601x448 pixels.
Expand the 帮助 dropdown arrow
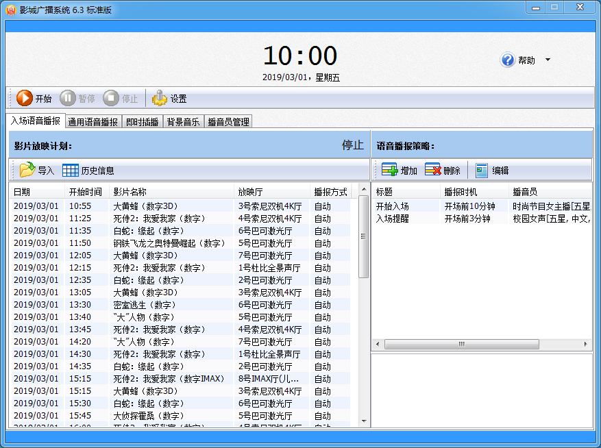(548, 60)
